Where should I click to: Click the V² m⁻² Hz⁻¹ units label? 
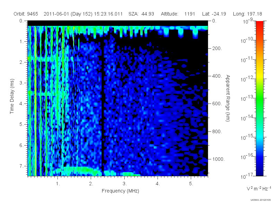[x=259, y=188]
